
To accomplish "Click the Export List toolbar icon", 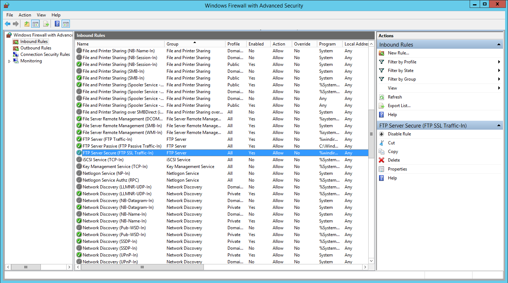I will point(46,24).
